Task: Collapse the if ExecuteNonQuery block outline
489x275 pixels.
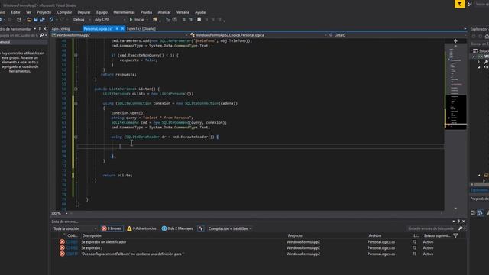Action: (x=76, y=55)
